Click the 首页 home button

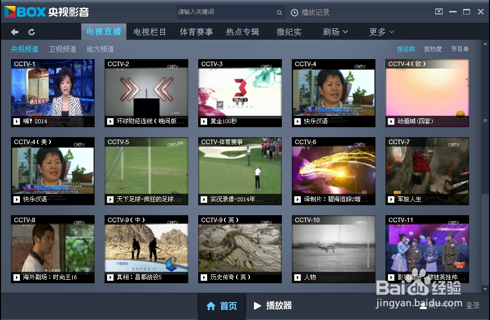click(x=222, y=306)
